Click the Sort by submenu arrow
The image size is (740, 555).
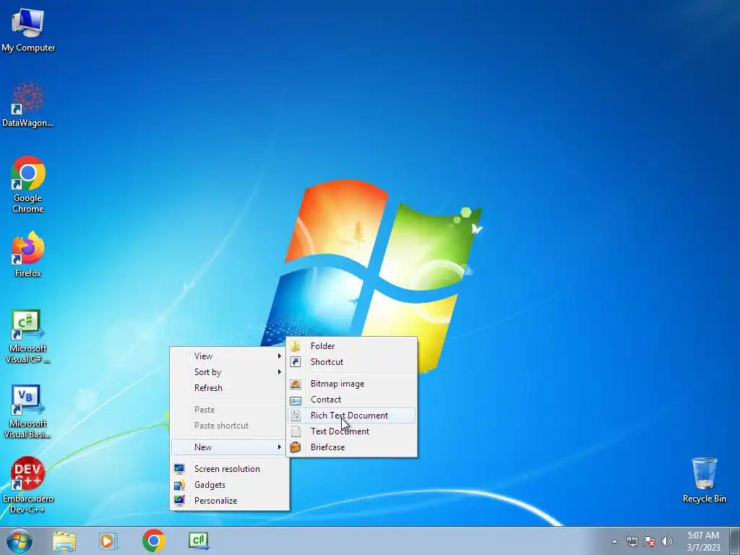pyautogui.click(x=280, y=372)
